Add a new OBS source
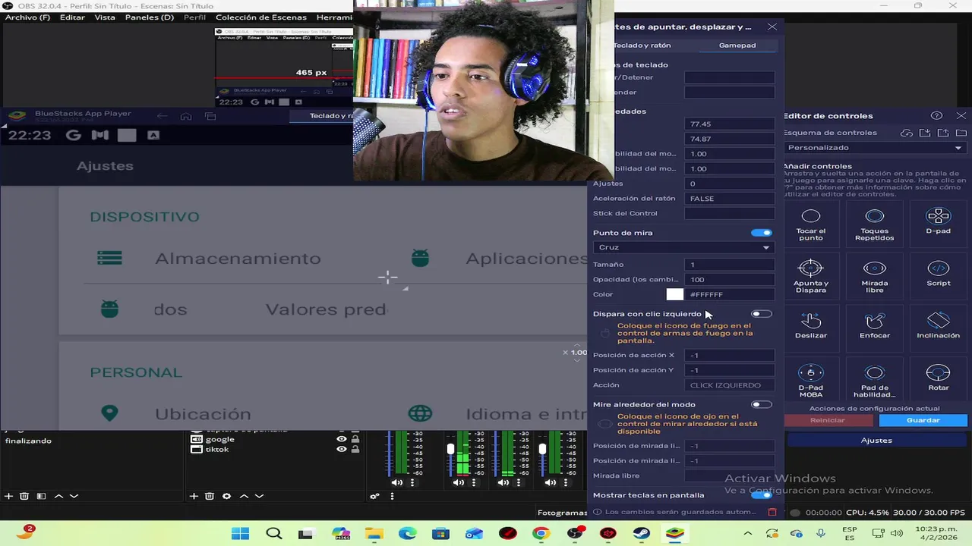 [194, 496]
